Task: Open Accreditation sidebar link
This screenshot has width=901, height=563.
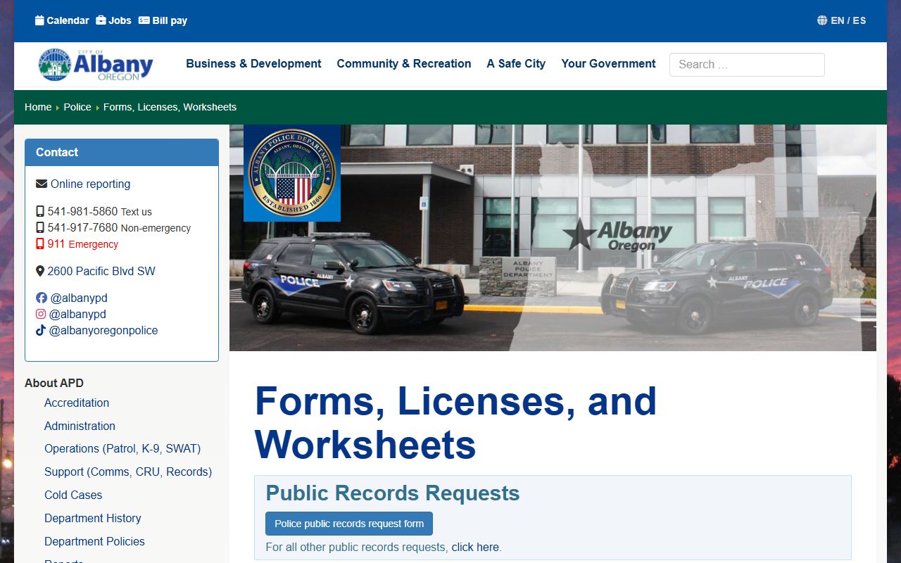Action: click(x=77, y=403)
